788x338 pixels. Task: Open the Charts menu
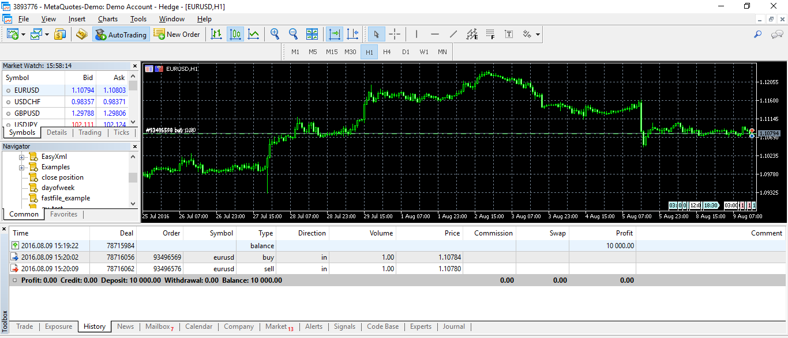[x=108, y=19]
